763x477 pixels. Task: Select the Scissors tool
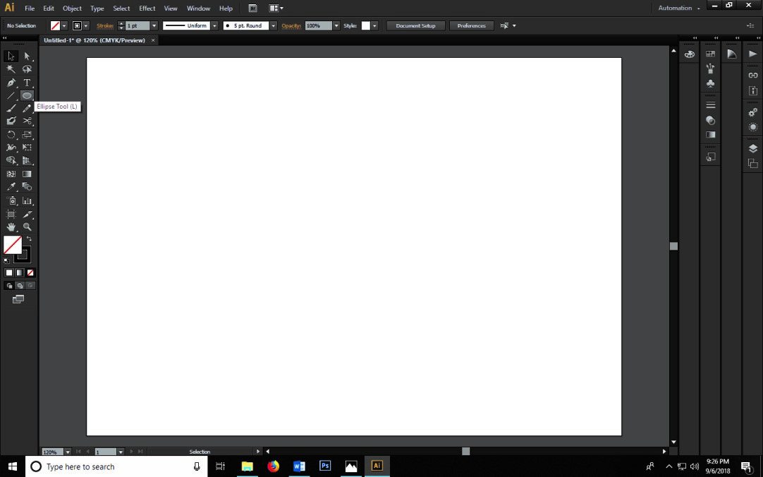(27, 121)
